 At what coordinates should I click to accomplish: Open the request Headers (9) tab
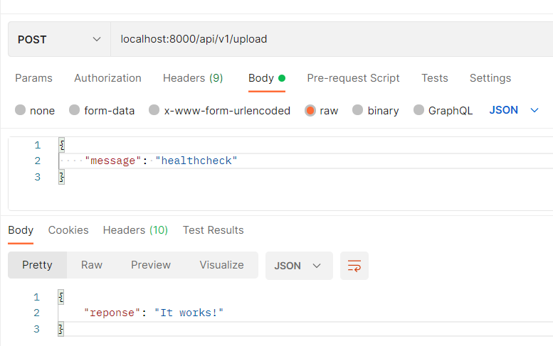pos(193,77)
